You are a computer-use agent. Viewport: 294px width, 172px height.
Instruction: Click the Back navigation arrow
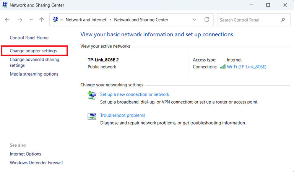pyautogui.click(x=7, y=20)
